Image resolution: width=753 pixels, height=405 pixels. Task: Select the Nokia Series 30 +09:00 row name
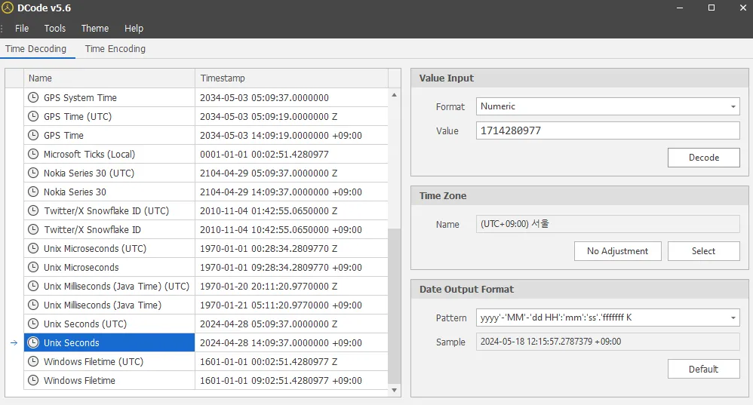(75, 192)
